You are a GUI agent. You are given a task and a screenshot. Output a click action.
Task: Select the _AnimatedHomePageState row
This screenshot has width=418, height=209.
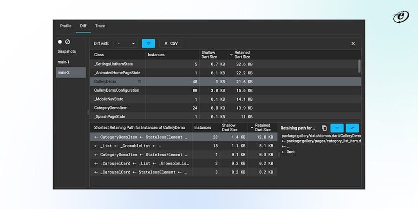click(226, 73)
